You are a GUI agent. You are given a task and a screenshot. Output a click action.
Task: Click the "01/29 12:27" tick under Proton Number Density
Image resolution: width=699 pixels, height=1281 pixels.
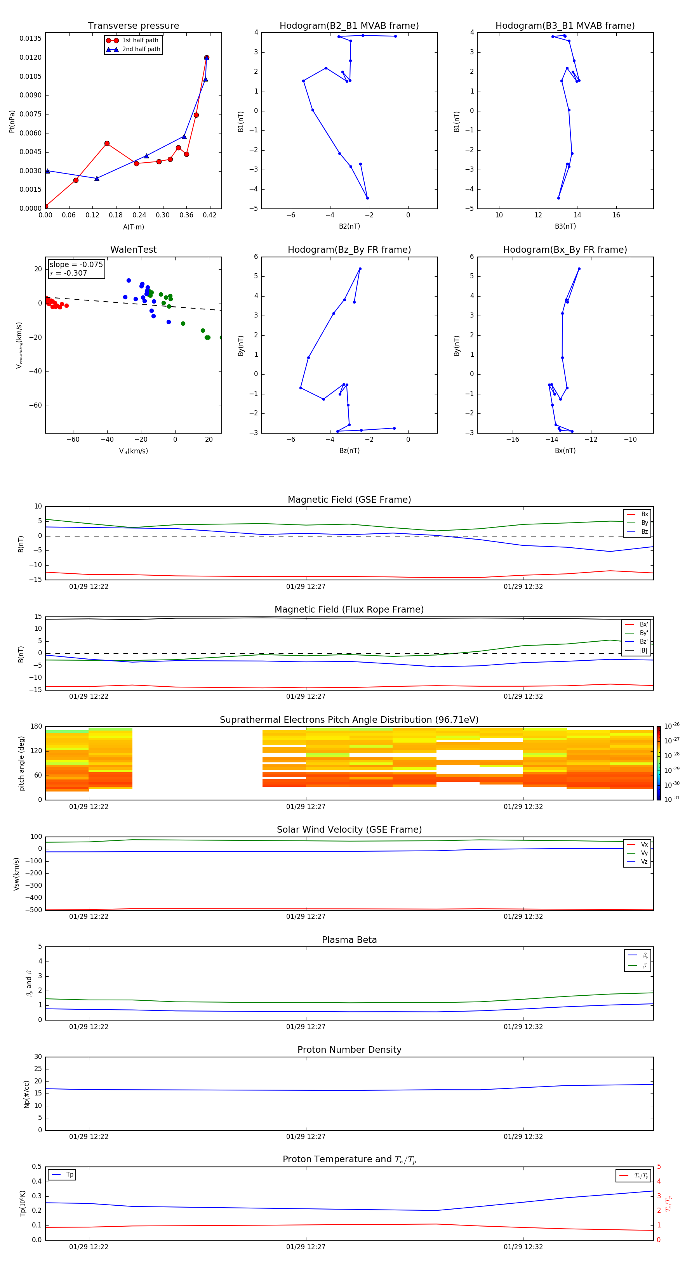[x=306, y=1137]
